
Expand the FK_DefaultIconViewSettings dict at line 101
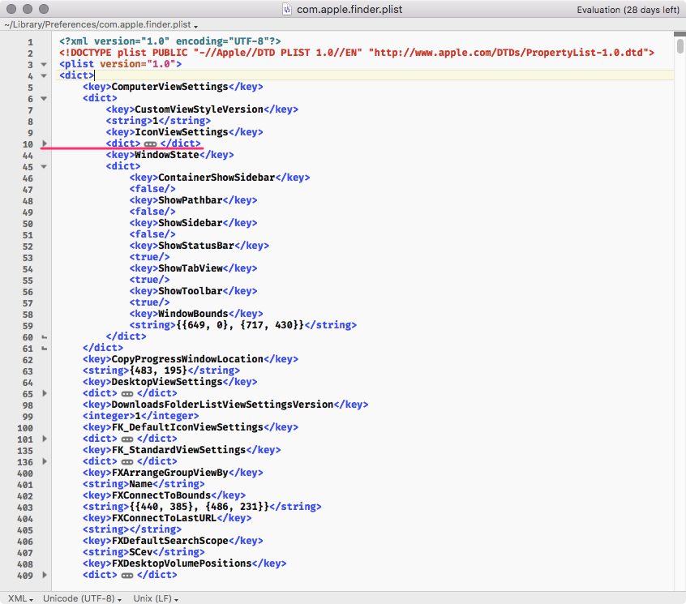point(44,439)
